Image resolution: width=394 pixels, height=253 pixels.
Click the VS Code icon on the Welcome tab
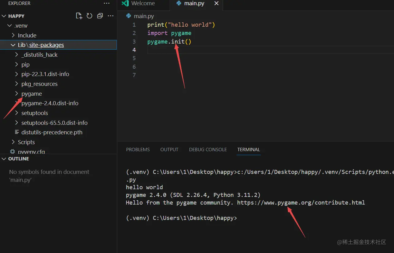(x=125, y=3)
